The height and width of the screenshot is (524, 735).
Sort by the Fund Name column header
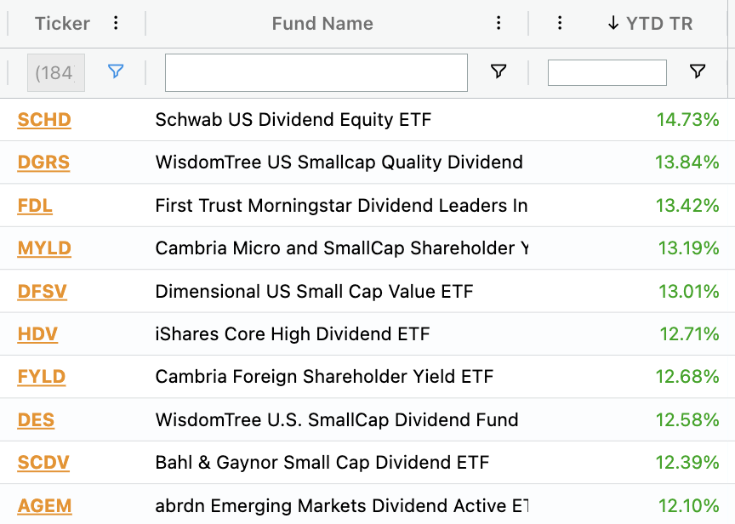tap(322, 23)
